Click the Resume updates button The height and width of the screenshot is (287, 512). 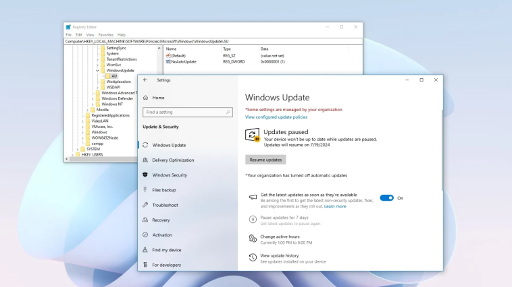[265, 160]
